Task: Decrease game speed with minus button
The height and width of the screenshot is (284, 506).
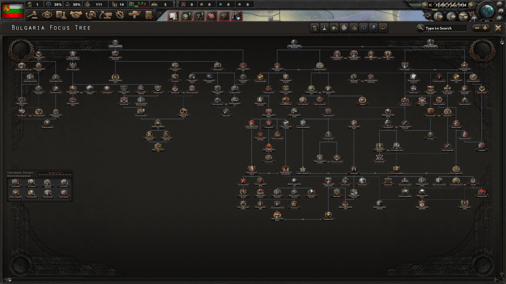Action: [x=425, y=5]
